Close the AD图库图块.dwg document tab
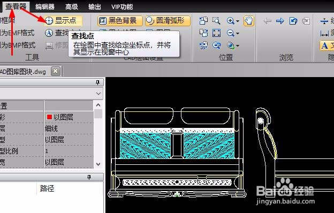The width and height of the screenshot is (334, 213). click(55, 71)
